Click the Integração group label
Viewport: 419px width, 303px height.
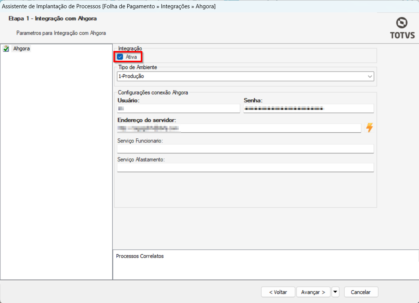pyautogui.click(x=130, y=48)
